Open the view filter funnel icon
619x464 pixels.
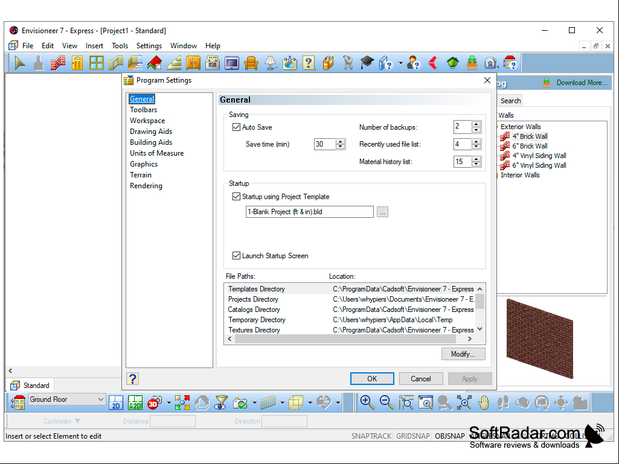tap(221, 402)
